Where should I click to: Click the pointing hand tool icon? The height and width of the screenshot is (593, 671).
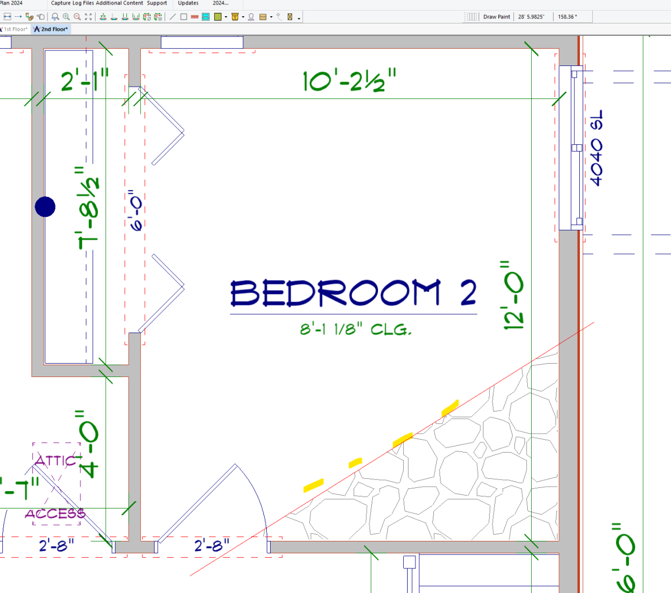coord(41,17)
